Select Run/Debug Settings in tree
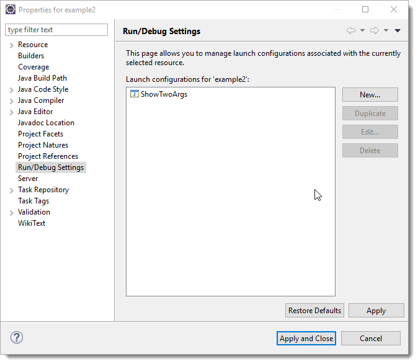The height and width of the screenshot is (364, 418). pos(51,167)
